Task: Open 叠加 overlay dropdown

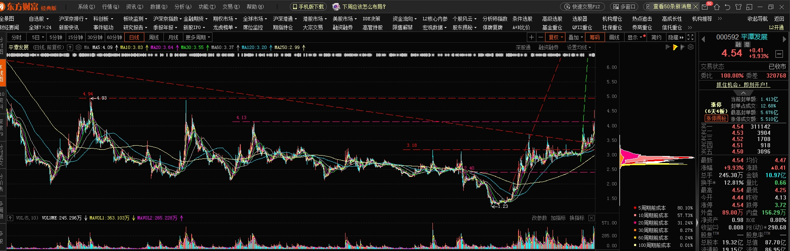Action: 575,37
